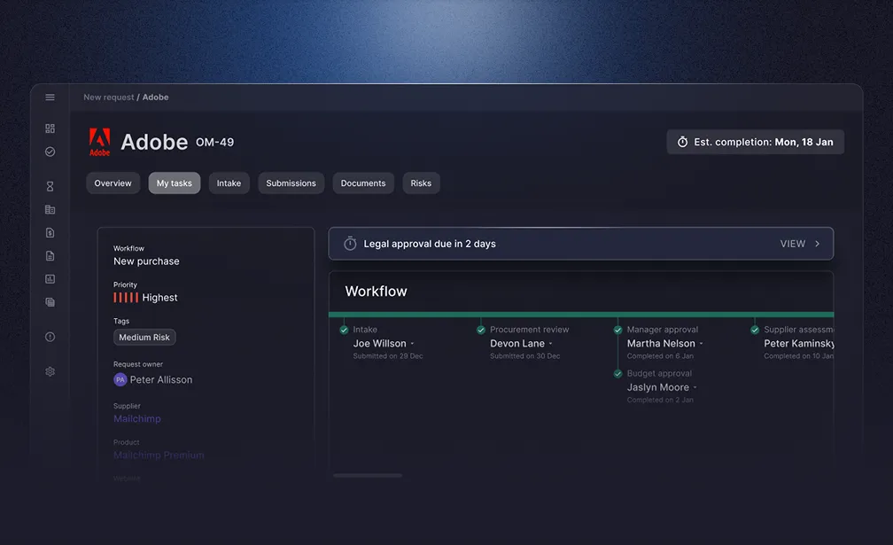Click the Intake step green checkmark
The image size is (893, 545).
pyautogui.click(x=344, y=330)
